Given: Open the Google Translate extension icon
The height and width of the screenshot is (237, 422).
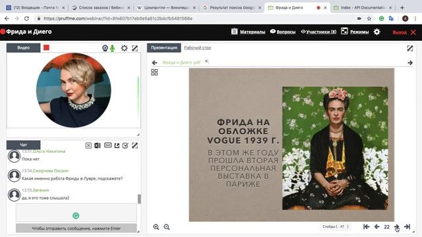Looking at the screenshot, I should point(391,18).
